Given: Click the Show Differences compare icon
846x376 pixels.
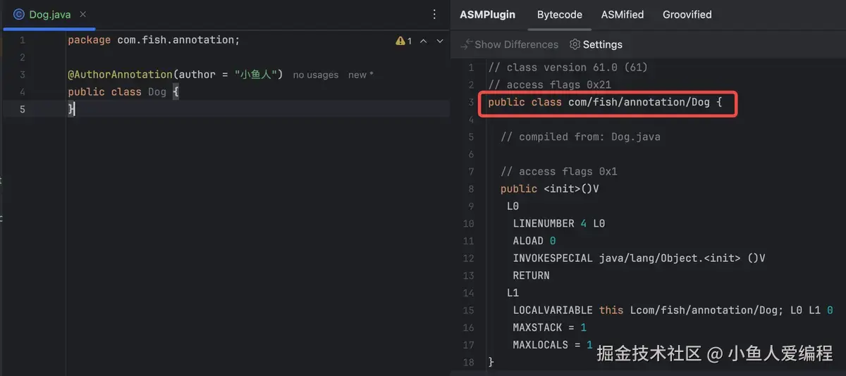Looking at the screenshot, I should (x=466, y=44).
